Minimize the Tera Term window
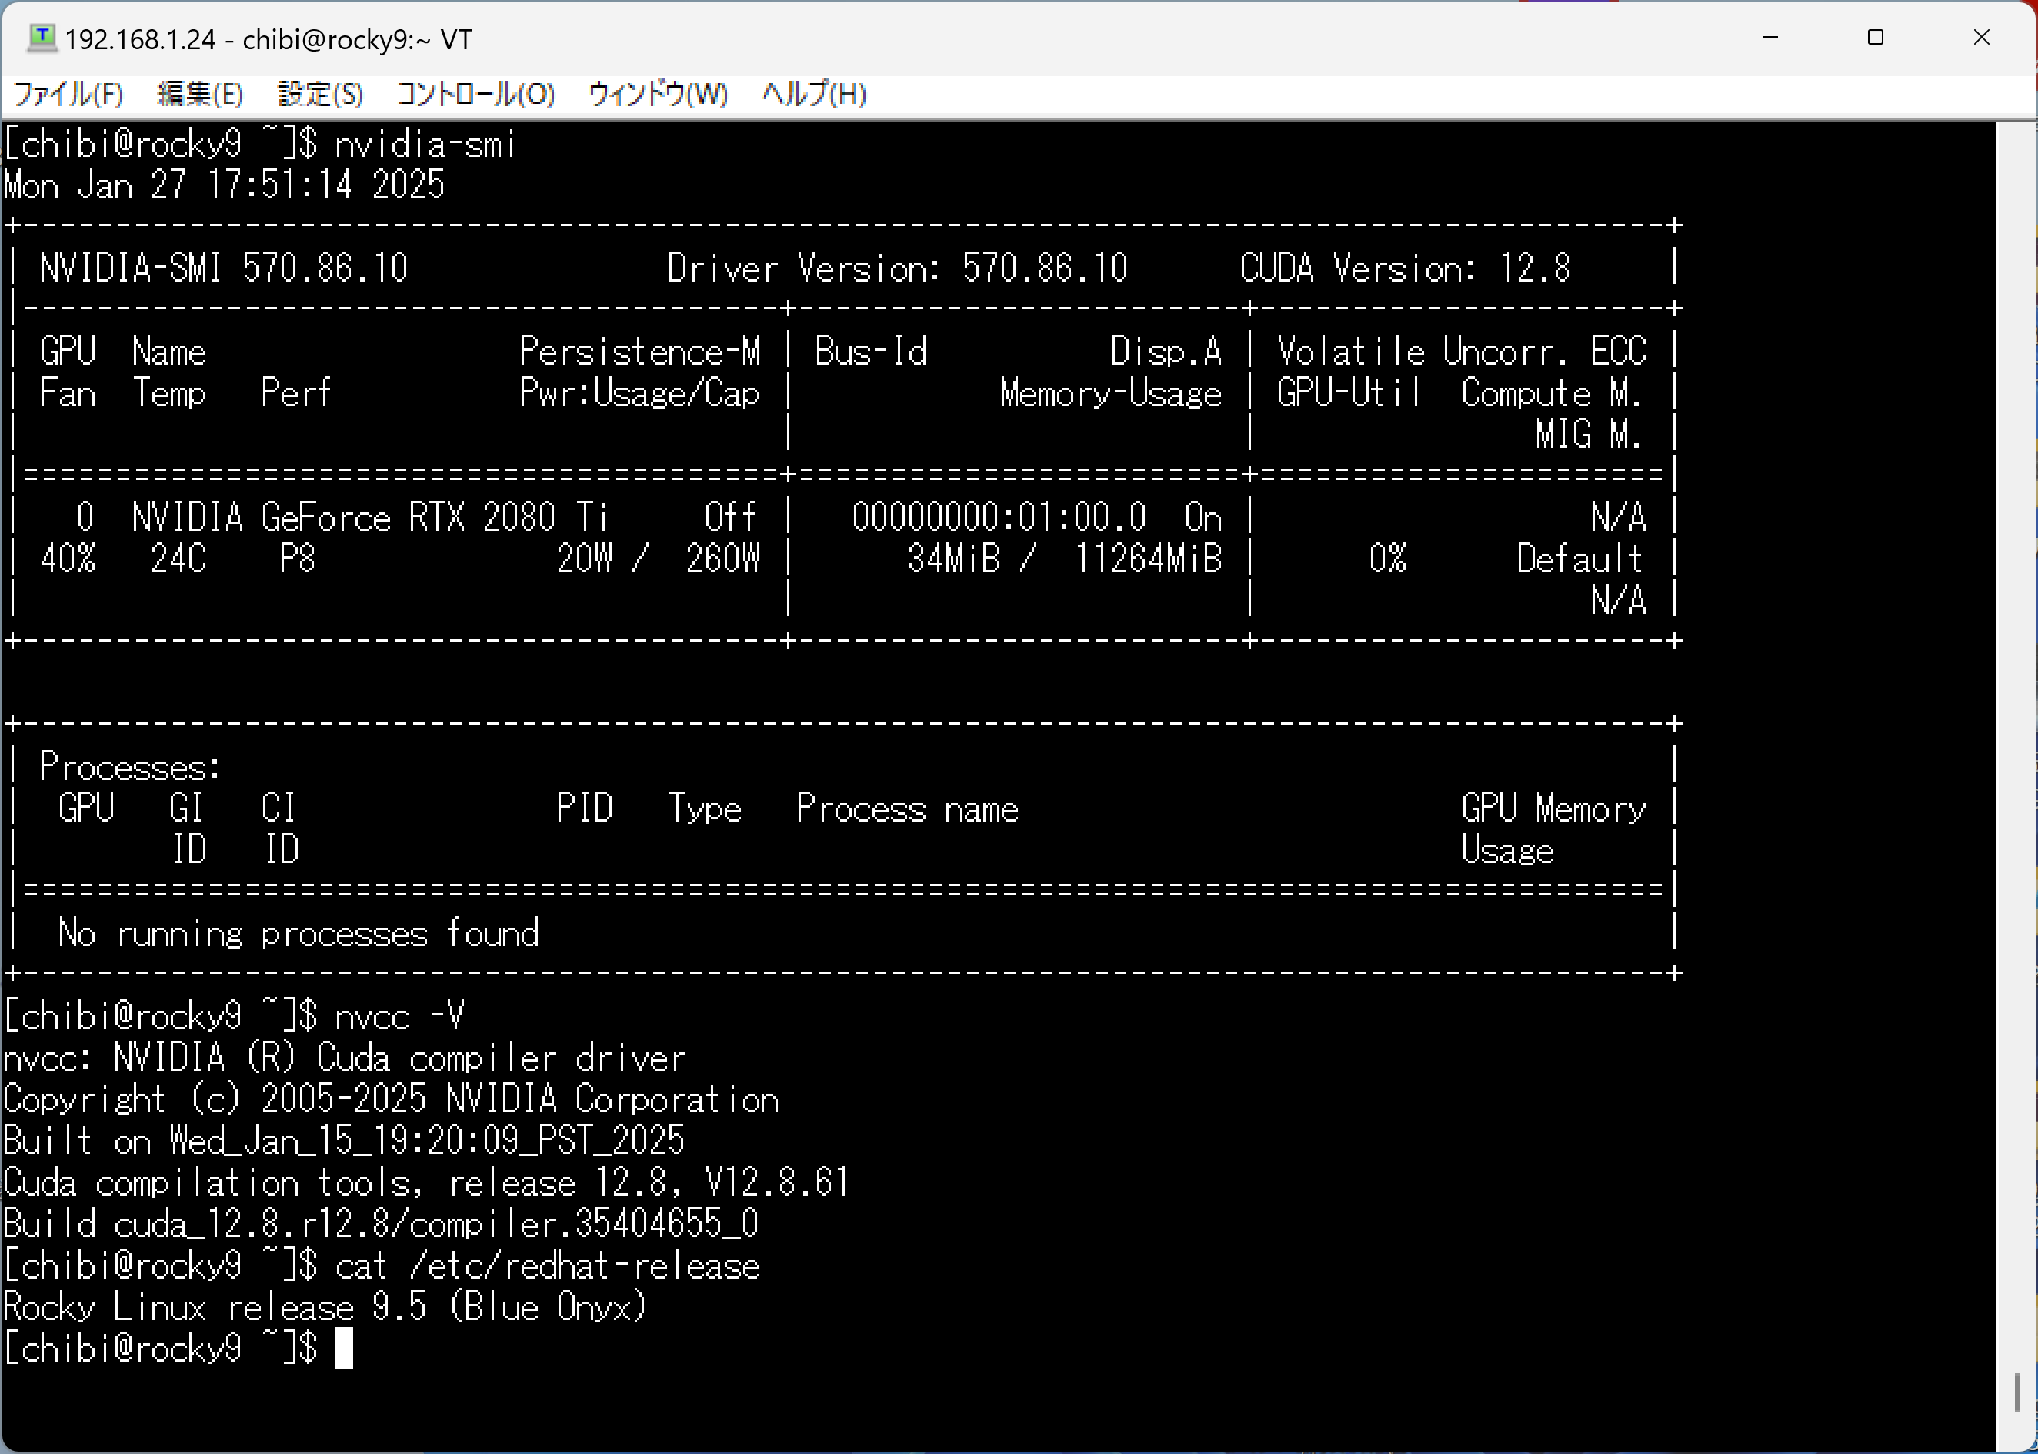Image resolution: width=2038 pixels, height=1454 pixels. pyautogui.click(x=1769, y=38)
